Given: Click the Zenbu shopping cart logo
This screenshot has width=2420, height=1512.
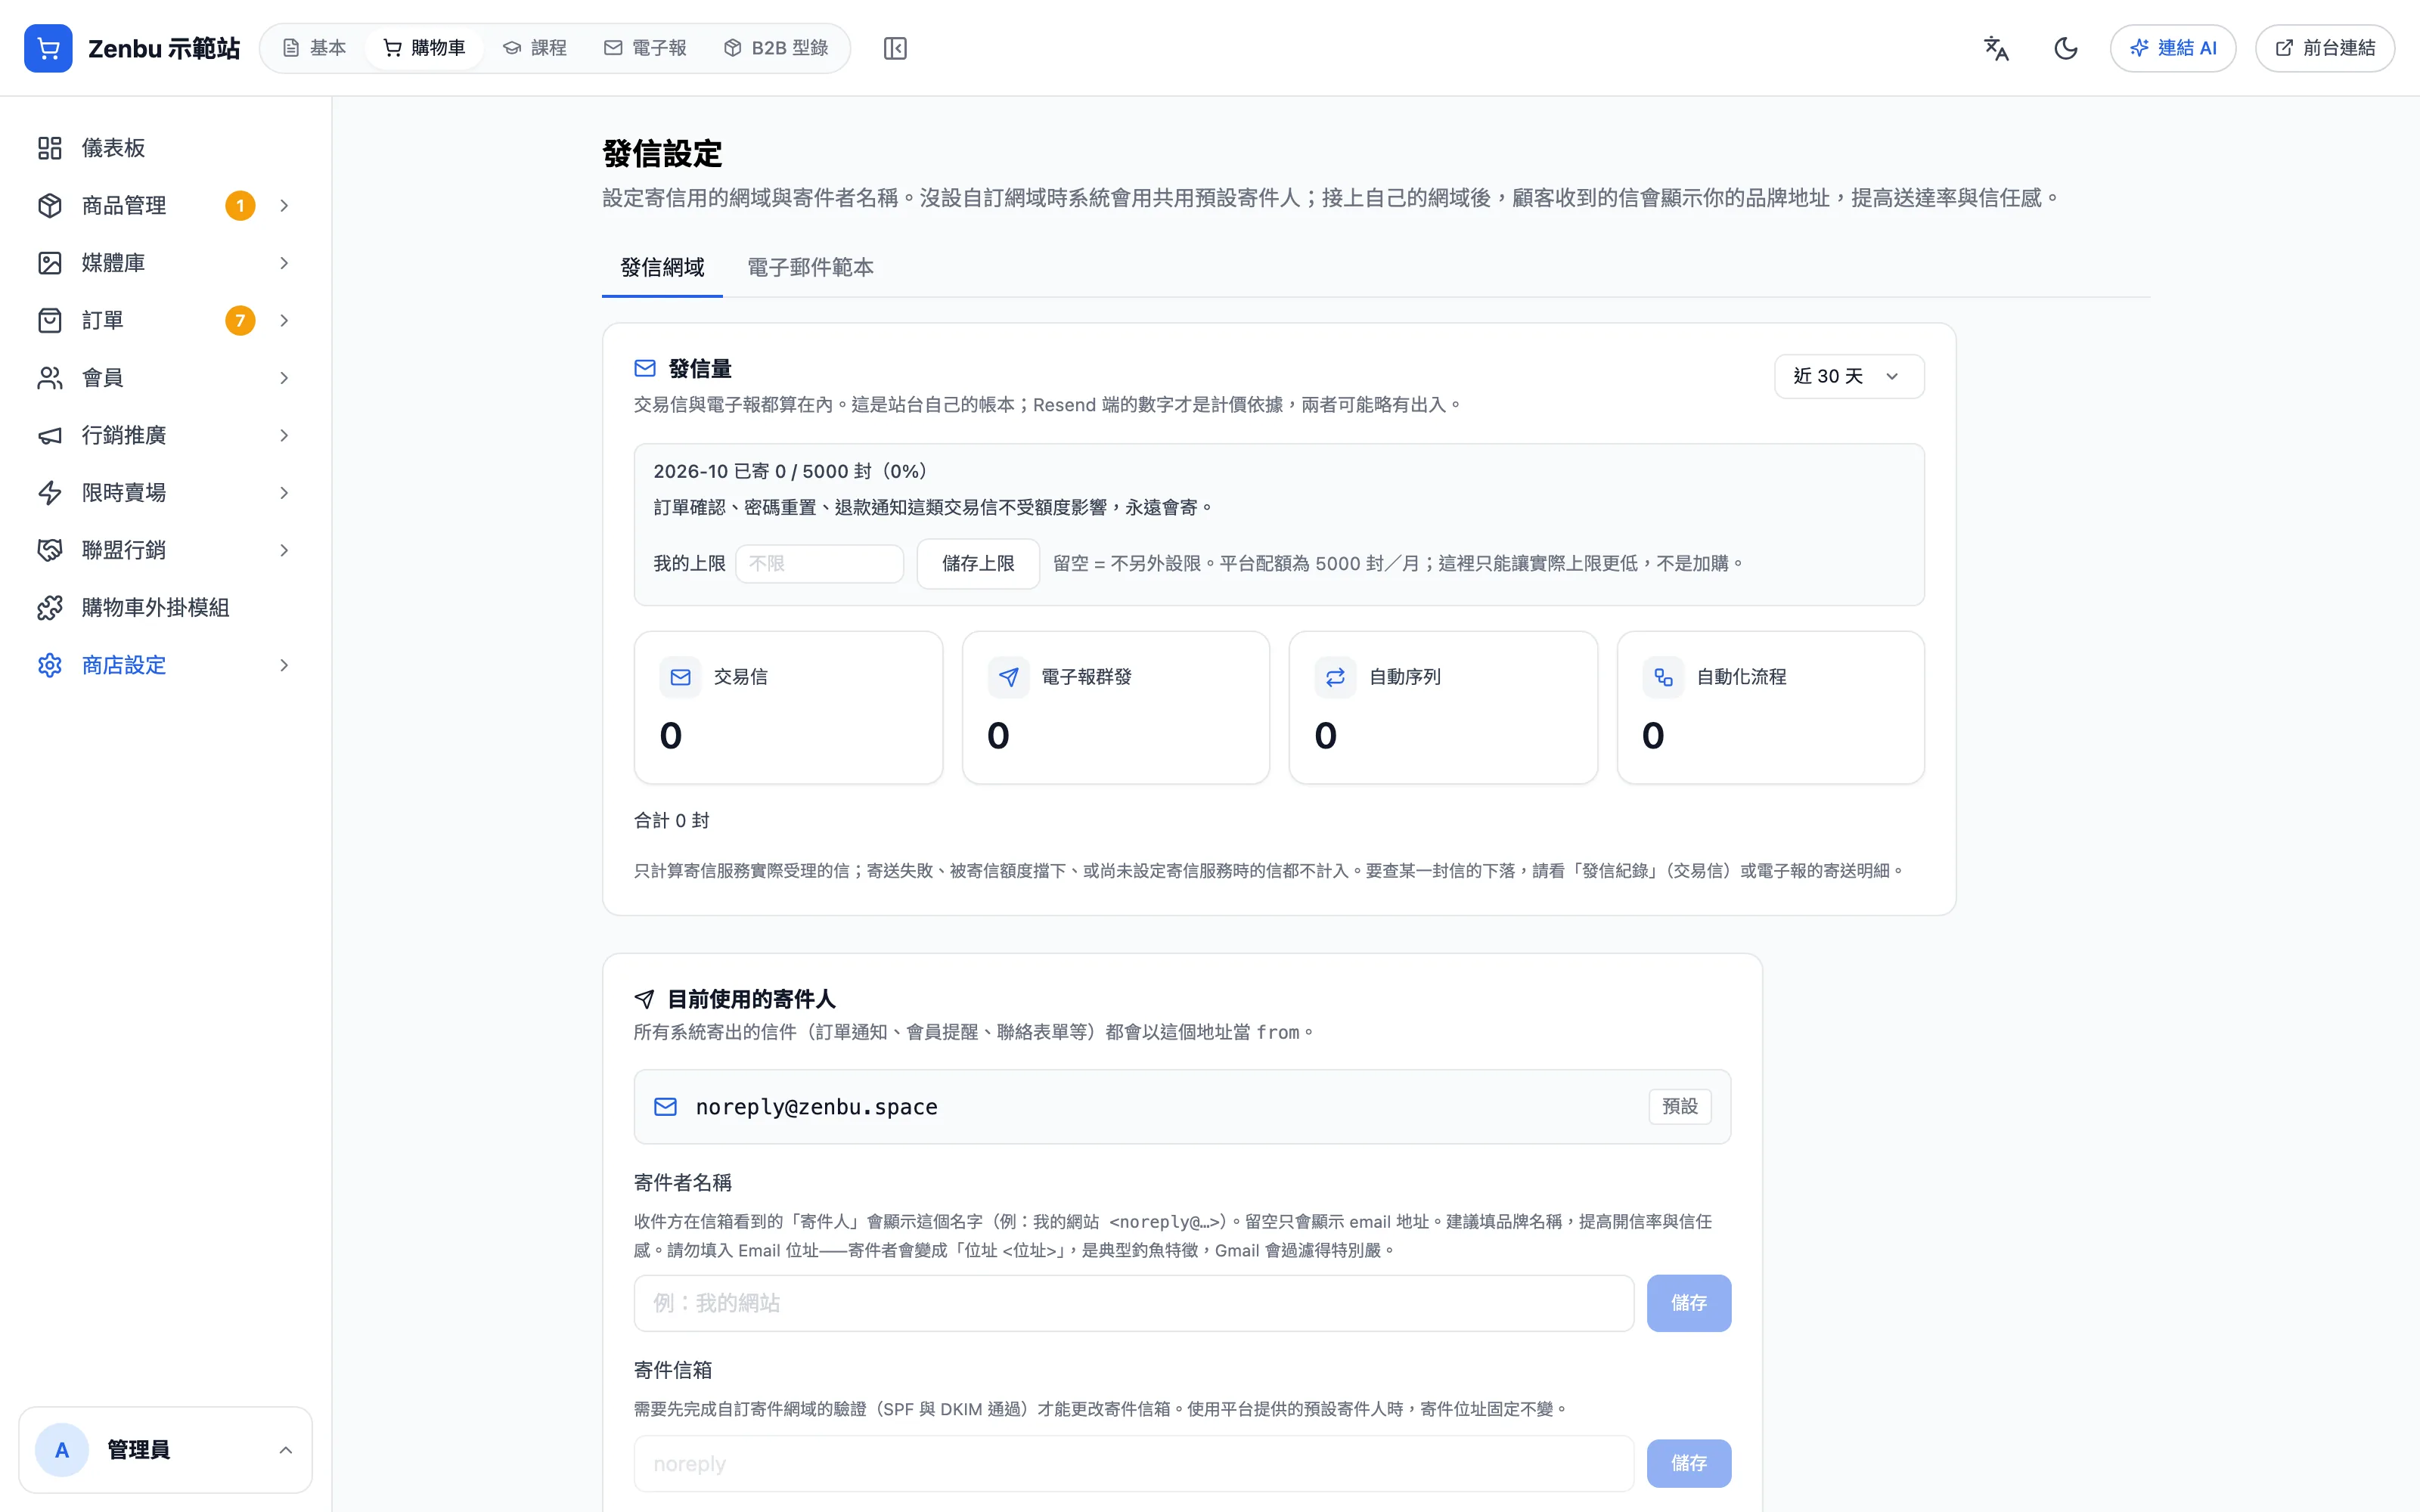Looking at the screenshot, I should click(48, 48).
